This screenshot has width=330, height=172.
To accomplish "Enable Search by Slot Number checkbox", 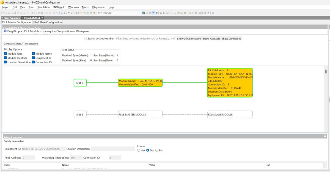I will point(86,39).
